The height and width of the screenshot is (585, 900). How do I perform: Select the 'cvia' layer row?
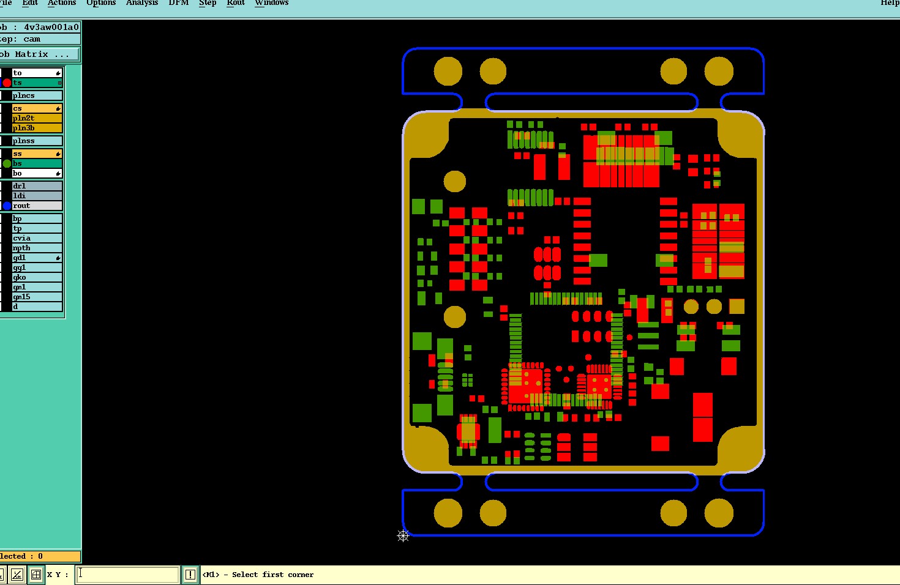pos(37,238)
